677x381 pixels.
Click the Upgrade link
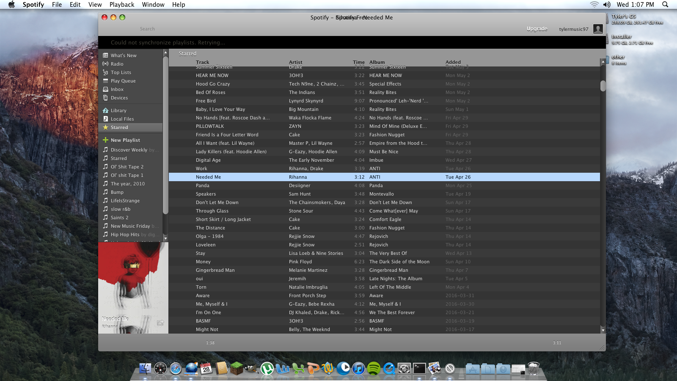click(537, 29)
